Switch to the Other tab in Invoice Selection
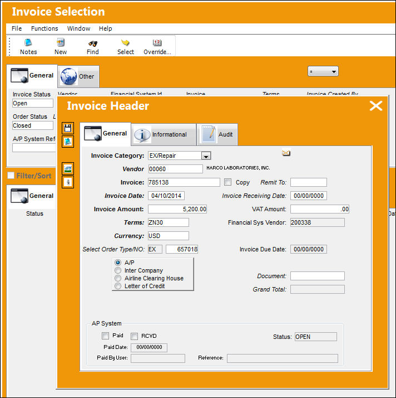Screen dimensions: 396x398 (78, 76)
